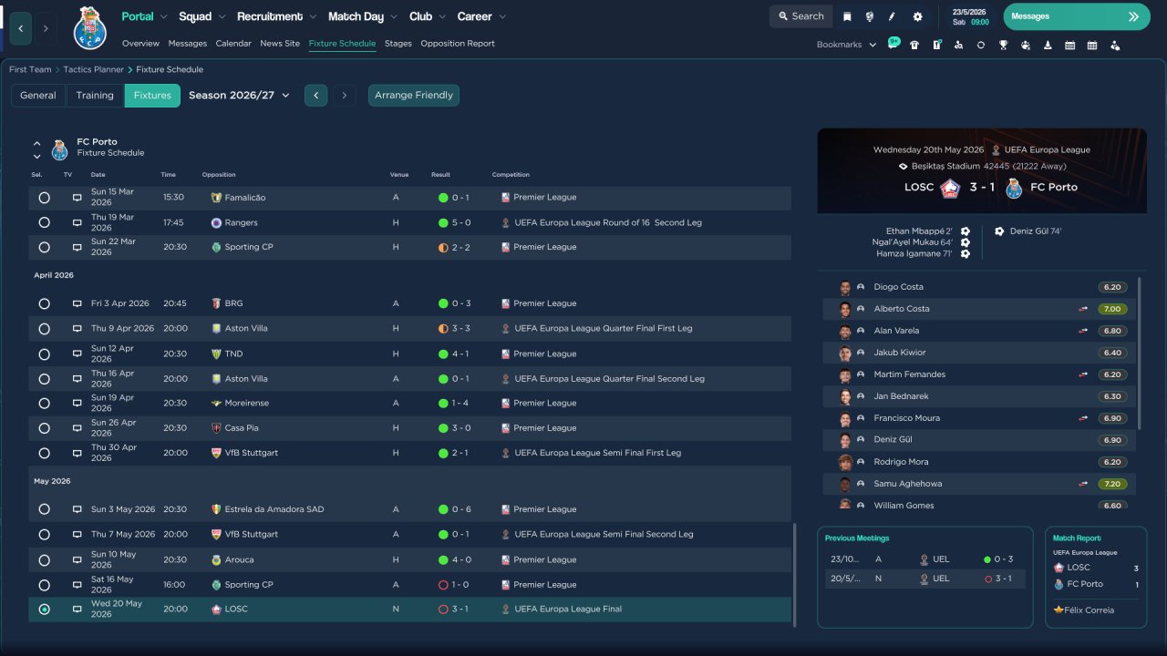Click the LOSC crest in the match header
This screenshot has width=1167, height=656.
[950, 188]
